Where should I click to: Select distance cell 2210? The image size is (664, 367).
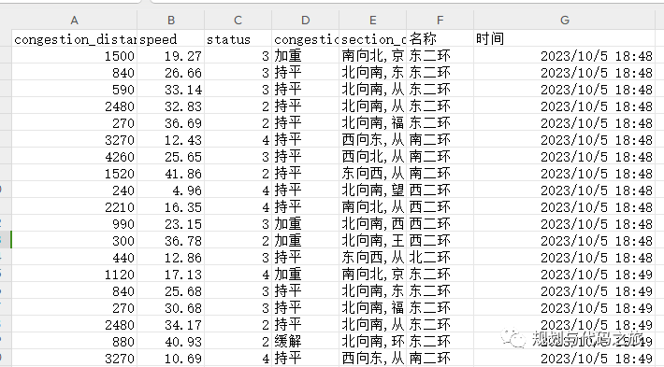click(x=74, y=207)
